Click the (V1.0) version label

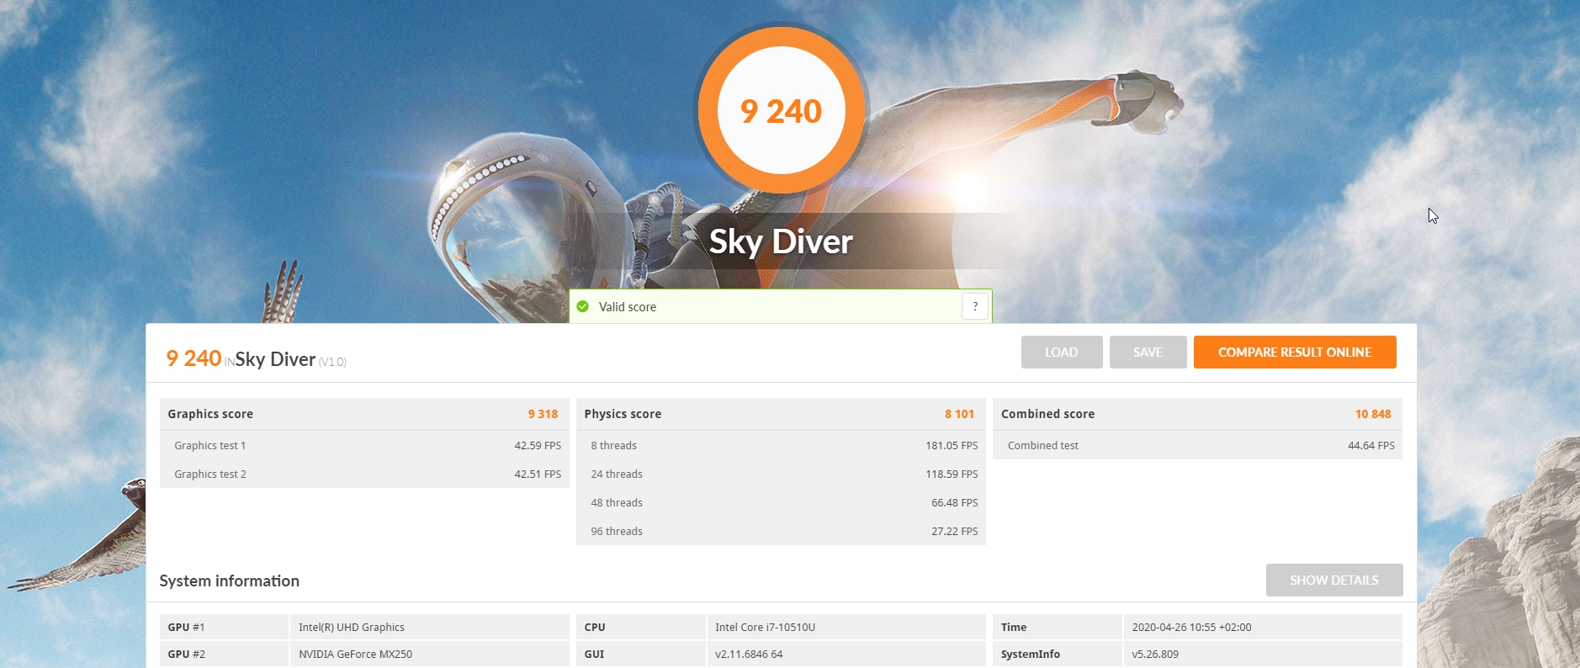click(332, 362)
